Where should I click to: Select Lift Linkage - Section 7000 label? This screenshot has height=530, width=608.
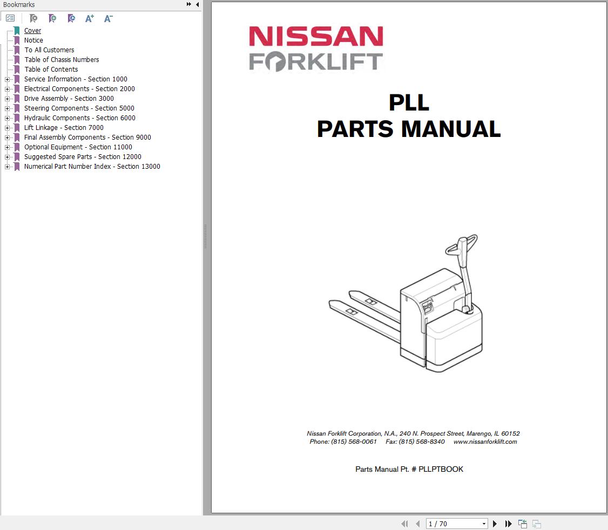coord(64,127)
